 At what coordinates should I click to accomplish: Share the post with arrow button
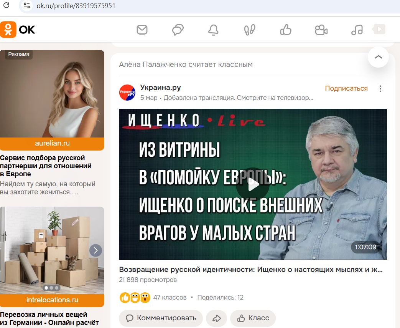tap(216, 318)
